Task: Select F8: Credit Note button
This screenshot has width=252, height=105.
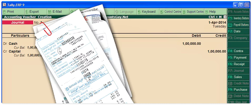Action: click(x=238, y=83)
